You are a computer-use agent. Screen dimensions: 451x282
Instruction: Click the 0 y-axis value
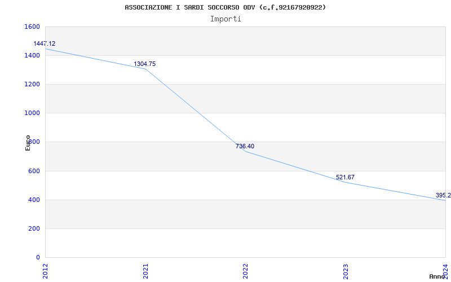coord(38,258)
